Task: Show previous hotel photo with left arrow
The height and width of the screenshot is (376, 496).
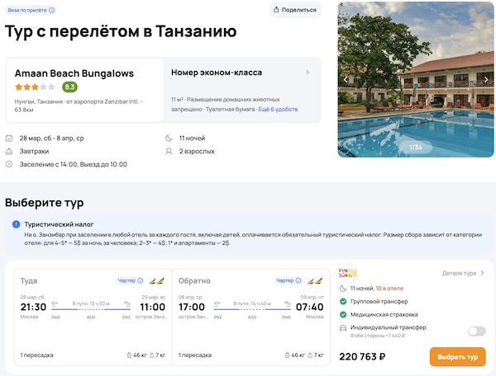Action: 346,79
